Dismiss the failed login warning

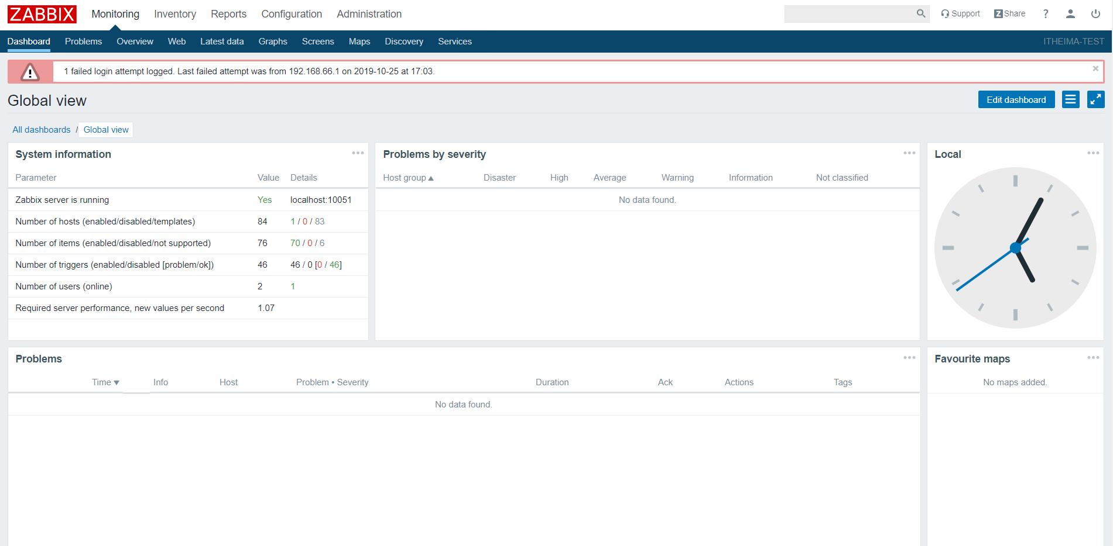[1095, 68]
